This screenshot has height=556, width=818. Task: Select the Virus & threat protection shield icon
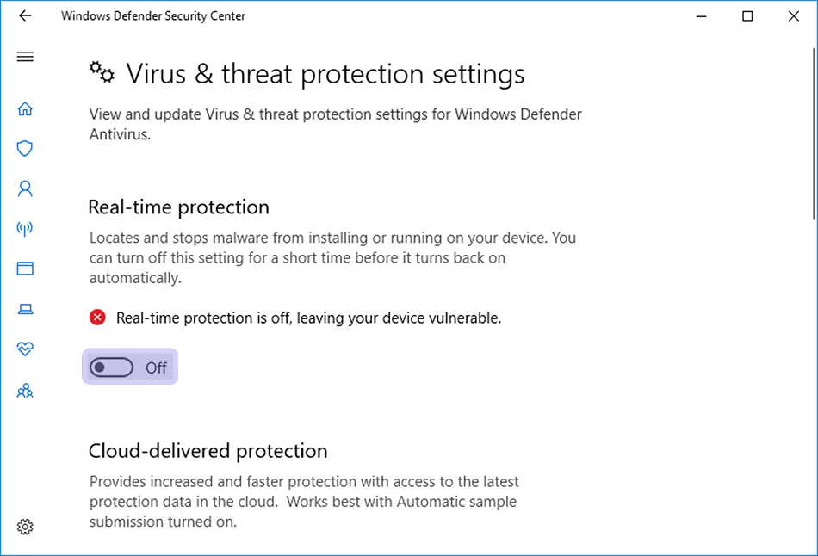25,148
